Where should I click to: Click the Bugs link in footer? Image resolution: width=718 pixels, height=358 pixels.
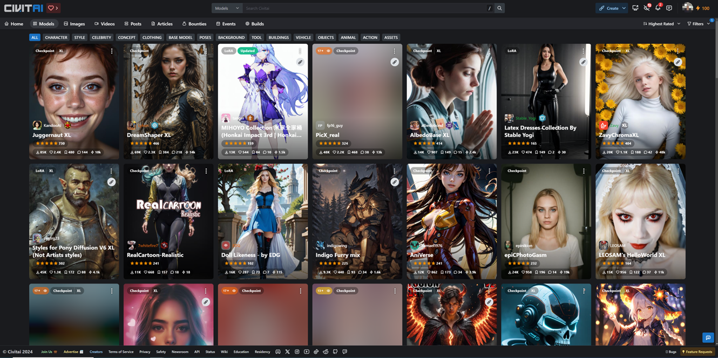(671, 352)
